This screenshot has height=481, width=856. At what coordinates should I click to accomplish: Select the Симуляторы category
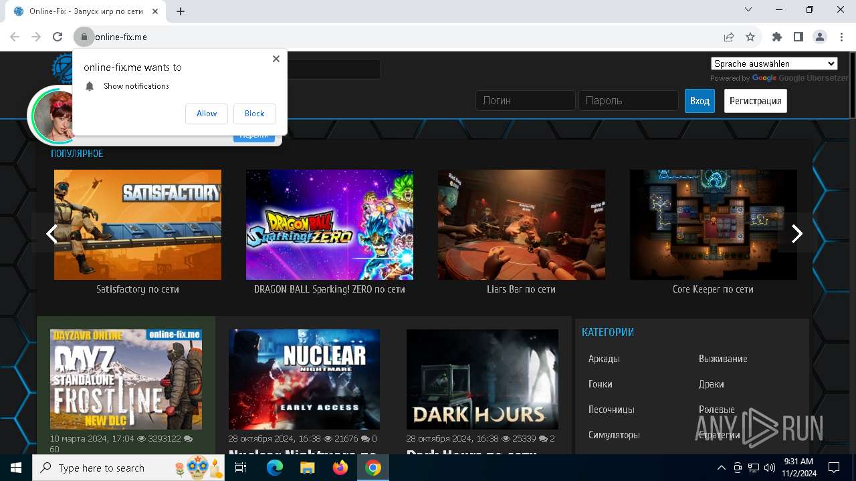pyautogui.click(x=614, y=435)
